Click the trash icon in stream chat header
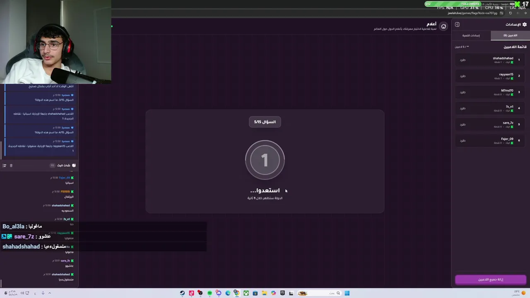Viewport: 530px width, 298px height. click(11, 166)
